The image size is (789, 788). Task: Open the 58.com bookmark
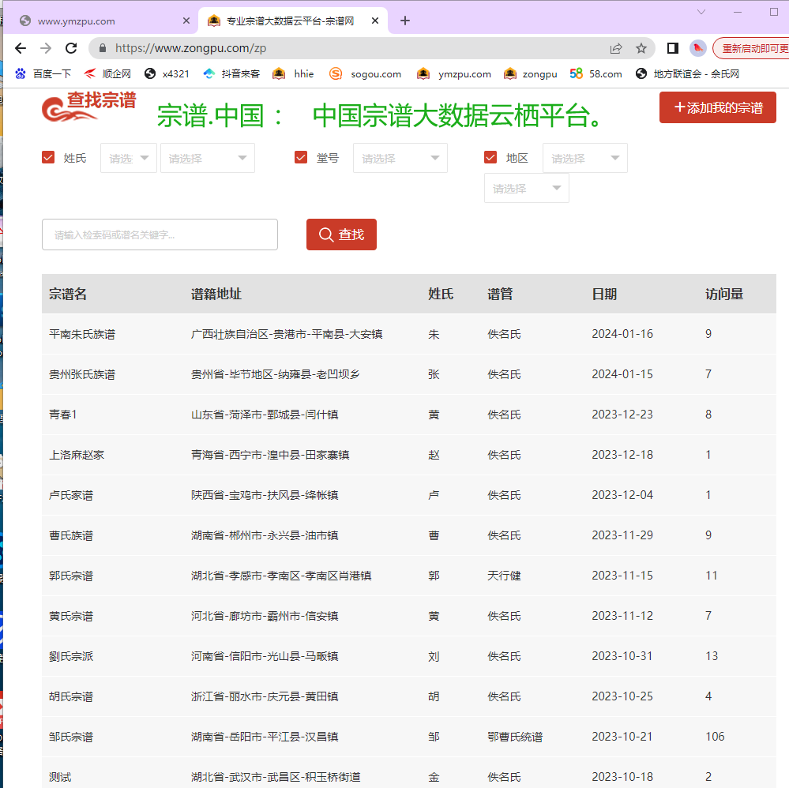pos(596,74)
